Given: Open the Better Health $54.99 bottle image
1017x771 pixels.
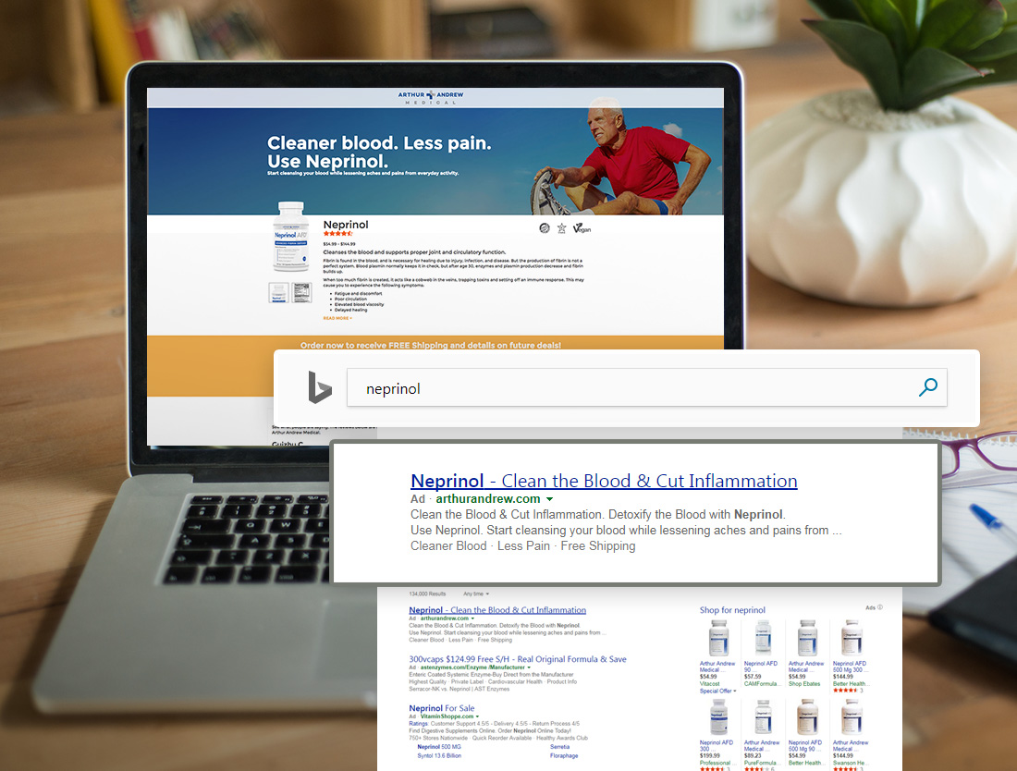Looking at the screenshot, I should coord(807,717).
